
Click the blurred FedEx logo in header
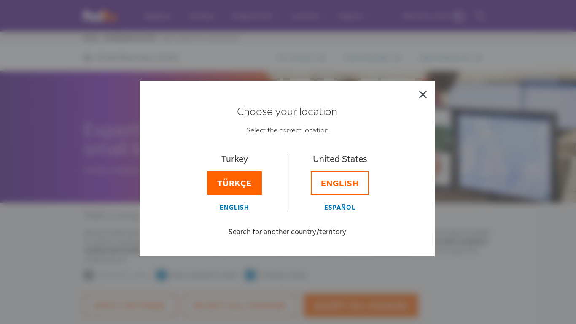(x=100, y=16)
